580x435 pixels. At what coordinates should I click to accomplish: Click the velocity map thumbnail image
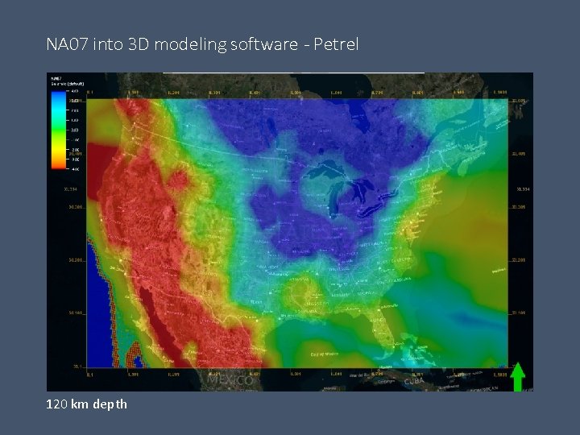point(290,232)
